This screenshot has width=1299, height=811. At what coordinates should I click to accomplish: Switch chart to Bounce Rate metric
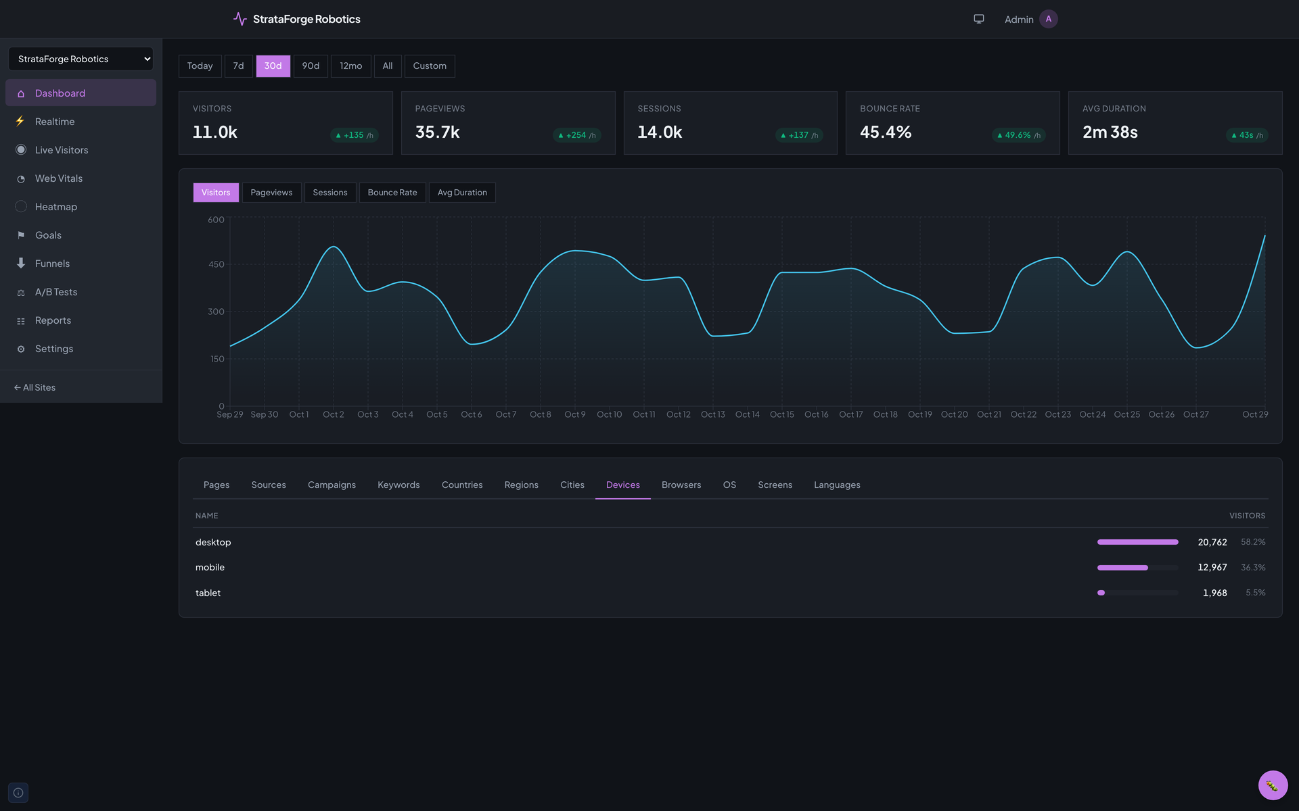[392, 193]
